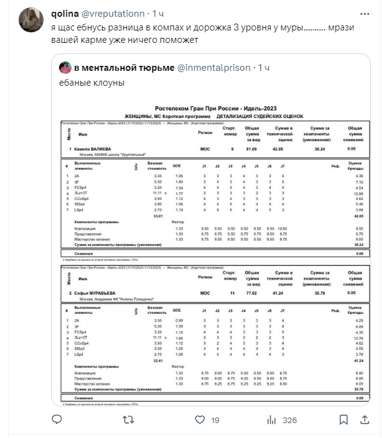
Task: Click the like count 19
Action: point(215,421)
